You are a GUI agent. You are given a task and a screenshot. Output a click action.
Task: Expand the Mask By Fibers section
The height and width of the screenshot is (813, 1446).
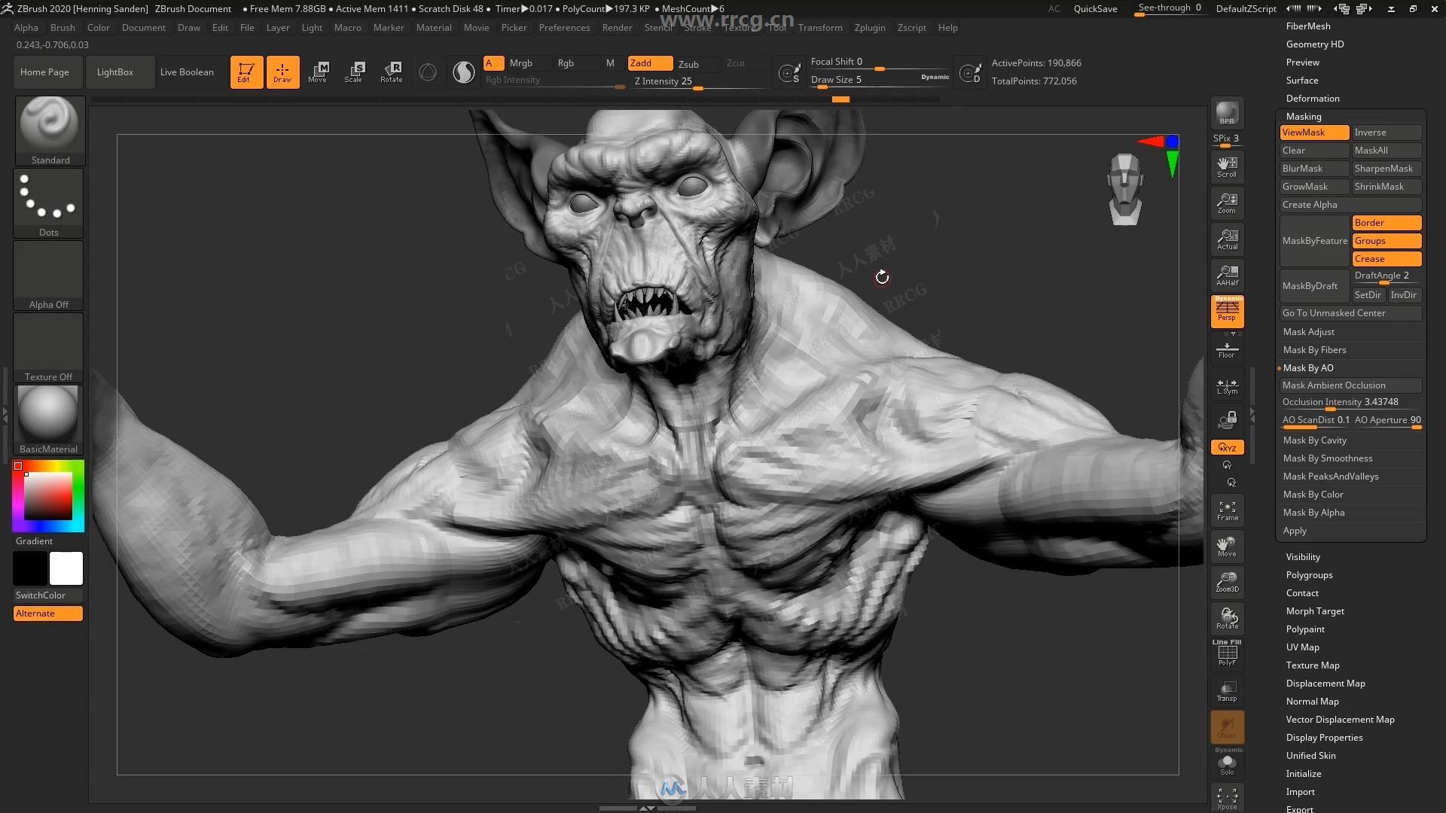pos(1314,350)
